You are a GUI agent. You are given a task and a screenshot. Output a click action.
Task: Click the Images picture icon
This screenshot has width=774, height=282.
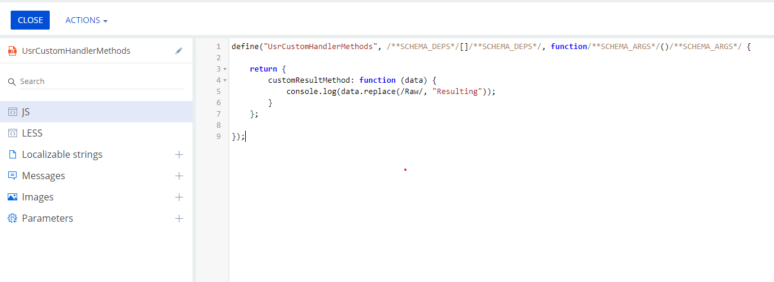12,197
